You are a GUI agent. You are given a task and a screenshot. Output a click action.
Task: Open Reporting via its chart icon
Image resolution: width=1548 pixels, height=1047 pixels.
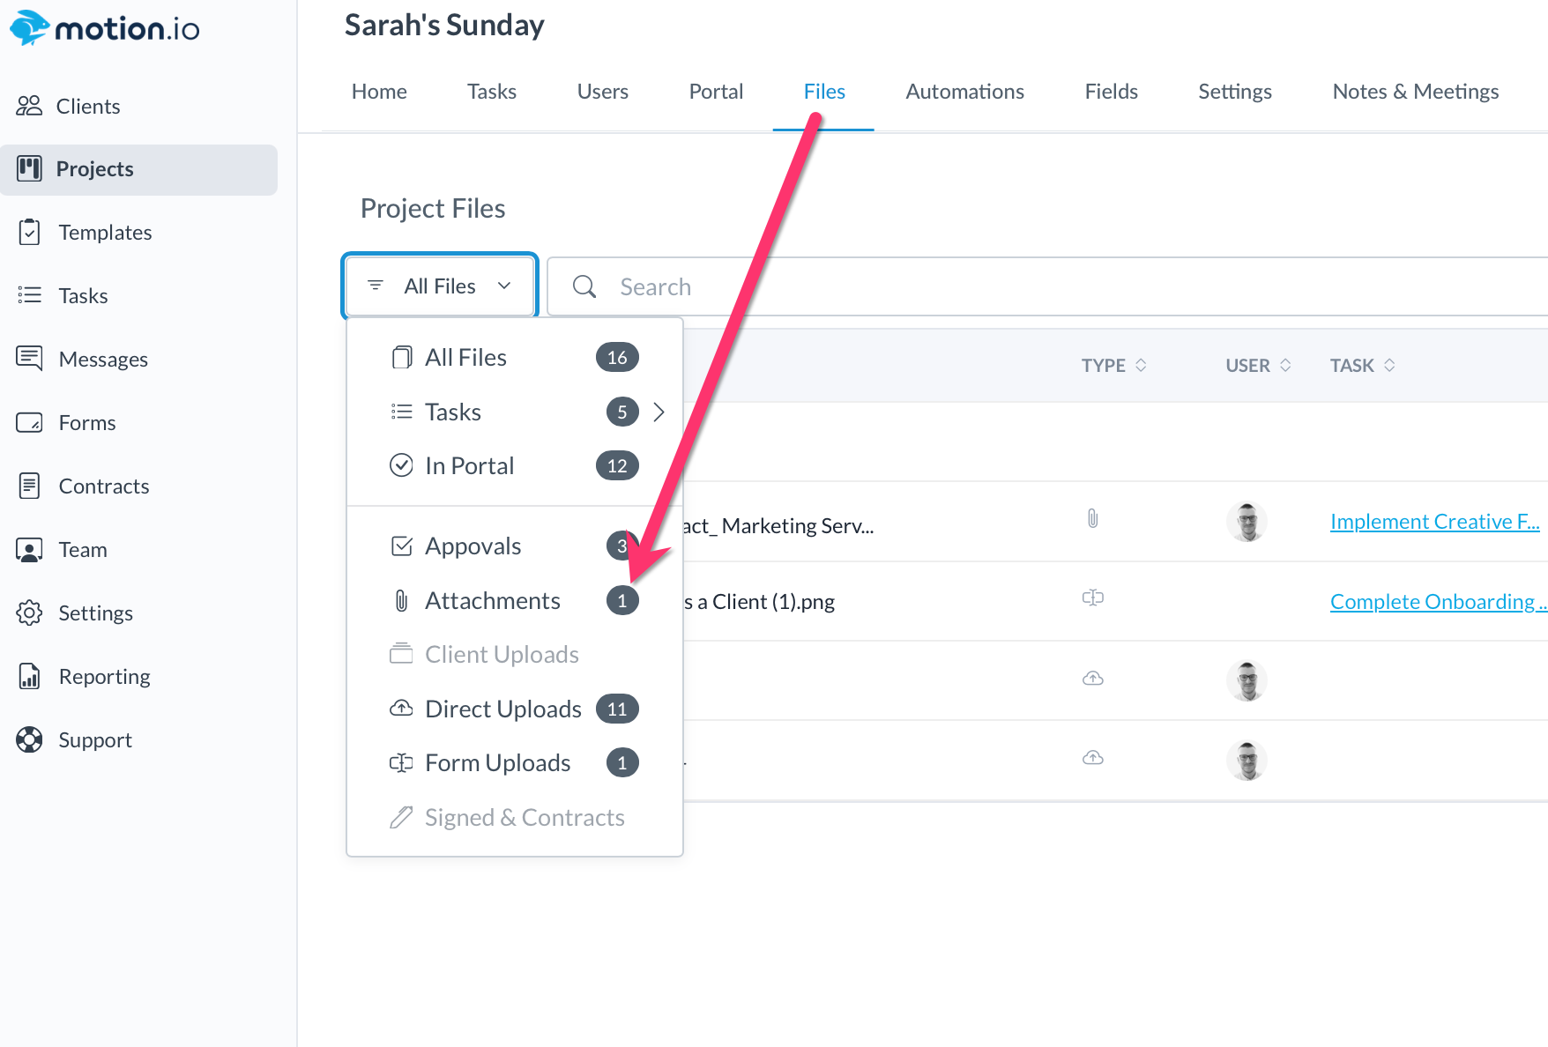tap(29, 677)
